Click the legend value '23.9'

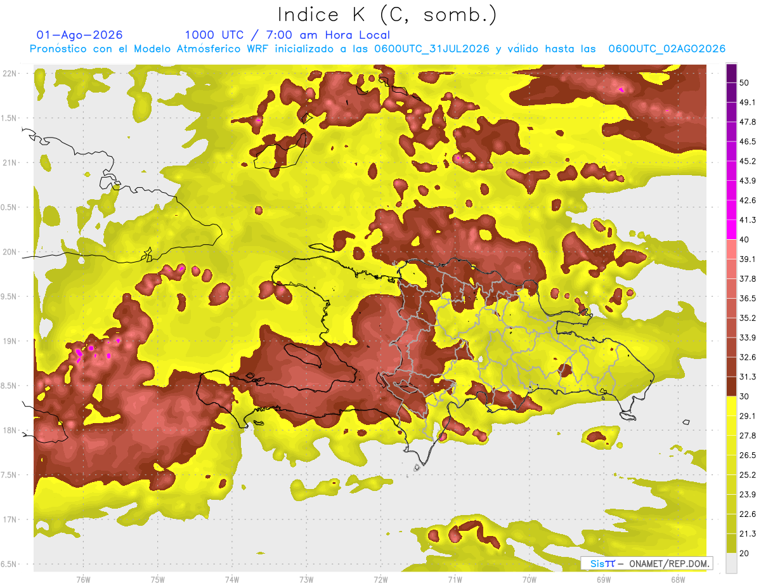tap(747, 495)
